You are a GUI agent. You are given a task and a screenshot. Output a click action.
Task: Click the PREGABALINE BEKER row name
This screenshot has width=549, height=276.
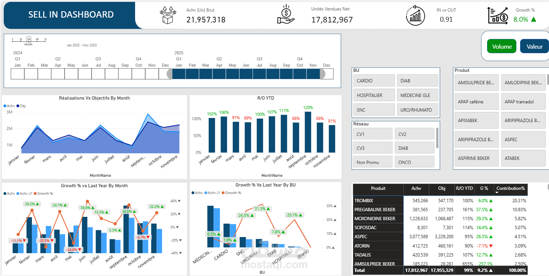coord(375,210)
